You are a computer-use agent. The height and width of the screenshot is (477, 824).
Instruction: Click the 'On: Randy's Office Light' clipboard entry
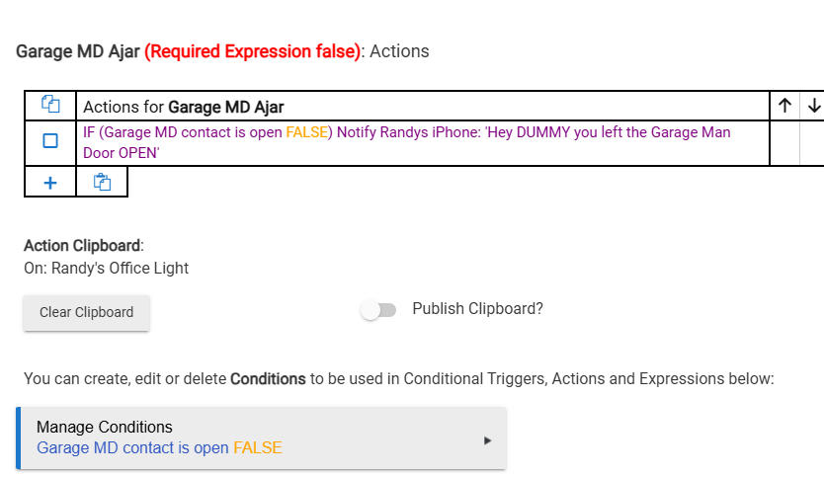pyautogui.click(x=107, y=268)
